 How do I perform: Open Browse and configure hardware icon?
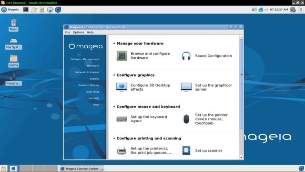[122, 56]
